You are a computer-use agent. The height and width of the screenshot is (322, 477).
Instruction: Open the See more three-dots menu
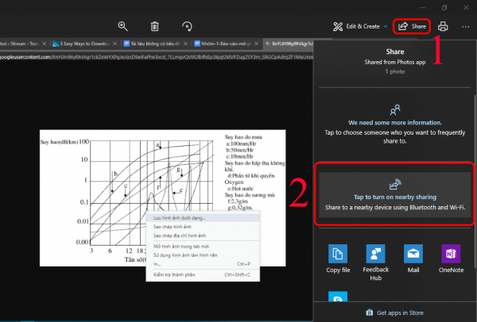point(465,27)
